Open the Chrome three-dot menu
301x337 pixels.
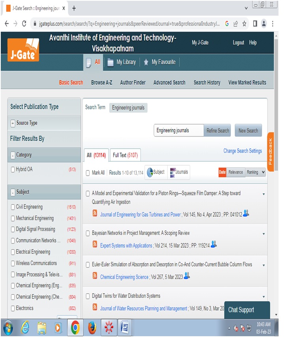(x=273, y=24)
